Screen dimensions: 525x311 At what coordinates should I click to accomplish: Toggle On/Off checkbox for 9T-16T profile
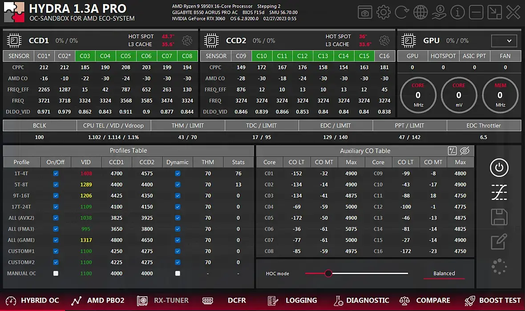56,195
